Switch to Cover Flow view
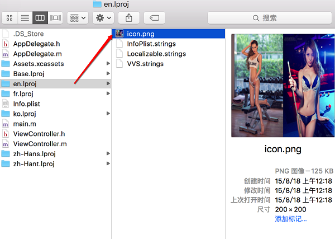 [x=55, y=18]
